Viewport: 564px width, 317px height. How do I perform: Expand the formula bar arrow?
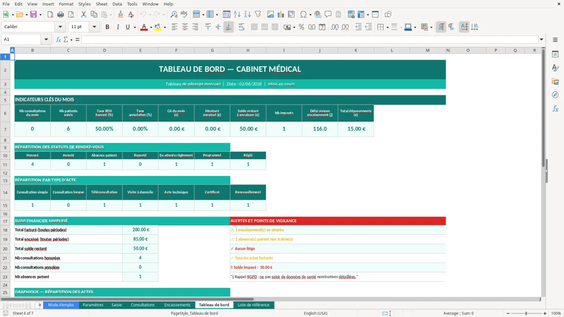(x=541, y=39)
